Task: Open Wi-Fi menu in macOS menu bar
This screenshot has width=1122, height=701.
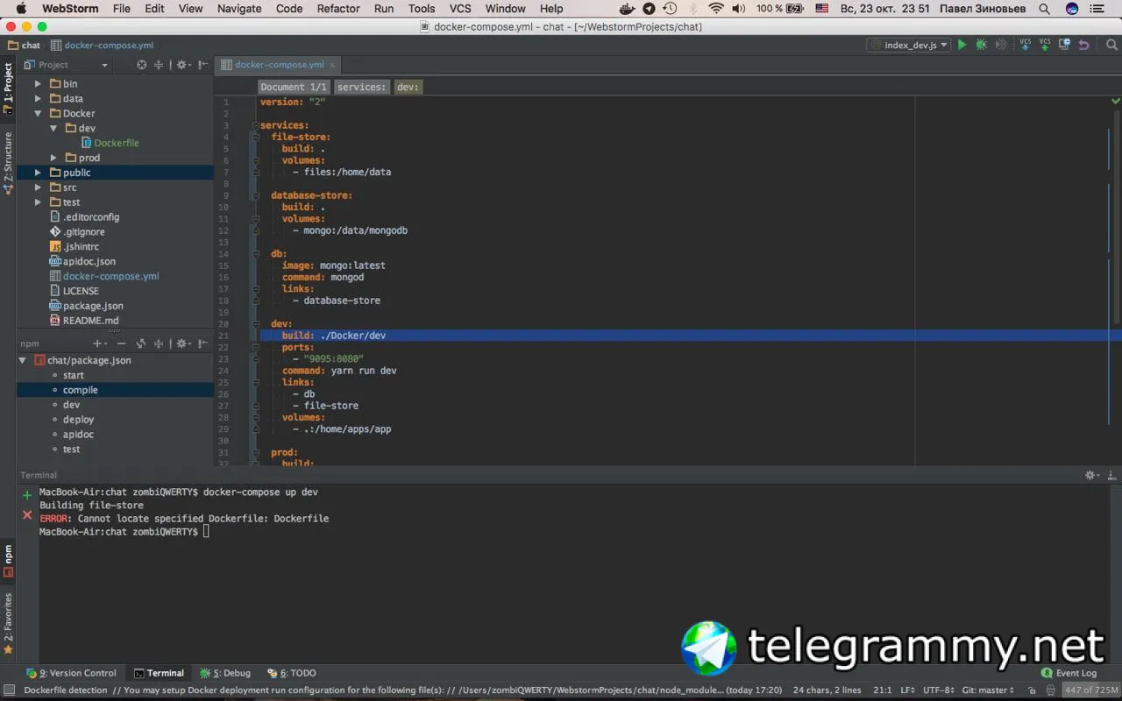Action: coord(716,9)
